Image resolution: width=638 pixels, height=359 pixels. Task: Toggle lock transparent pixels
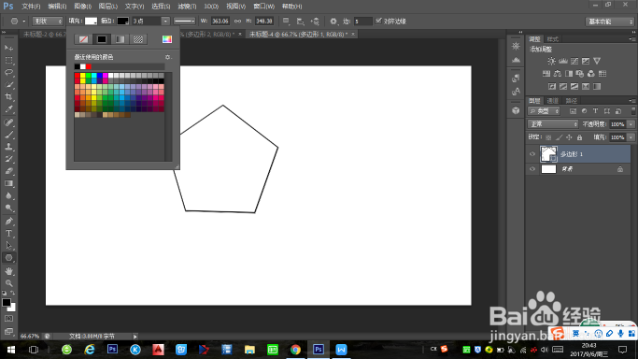pyautogui.click(x=548, y=137)
